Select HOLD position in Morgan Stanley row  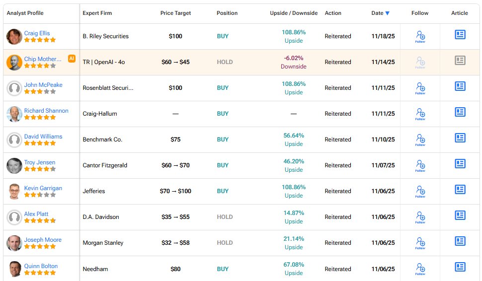225,243
